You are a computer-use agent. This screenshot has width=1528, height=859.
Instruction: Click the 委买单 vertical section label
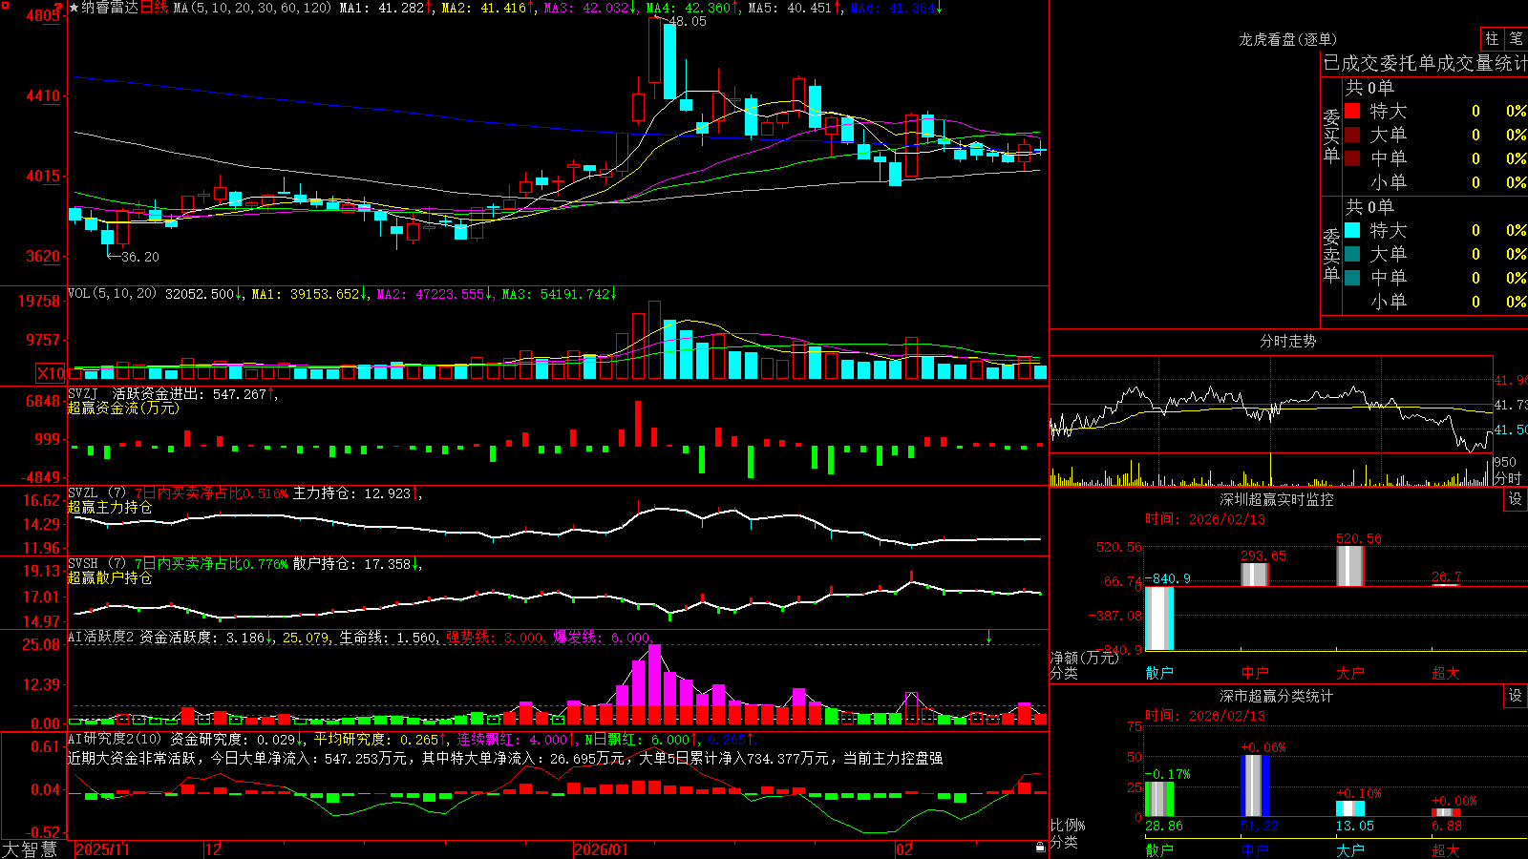pyautogui.click(x=1331, y=136)
